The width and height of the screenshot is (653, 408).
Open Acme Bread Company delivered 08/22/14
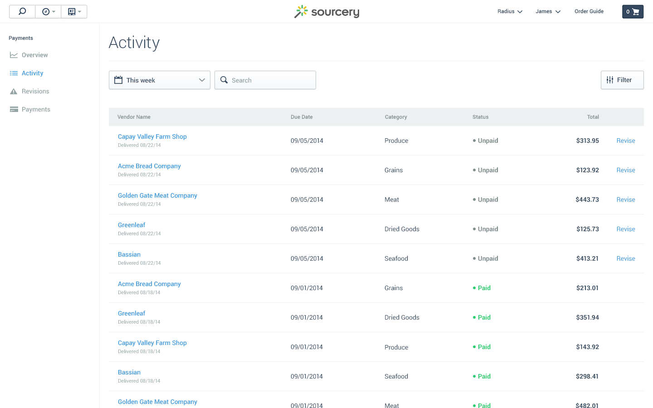pos(149,166)
